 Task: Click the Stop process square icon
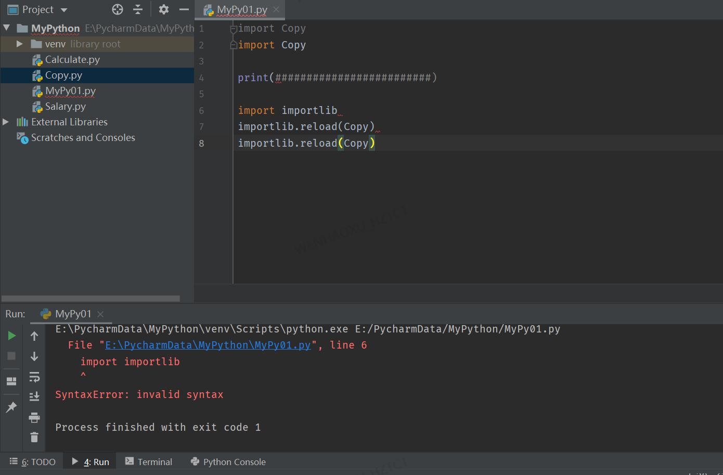coord(11,356)
